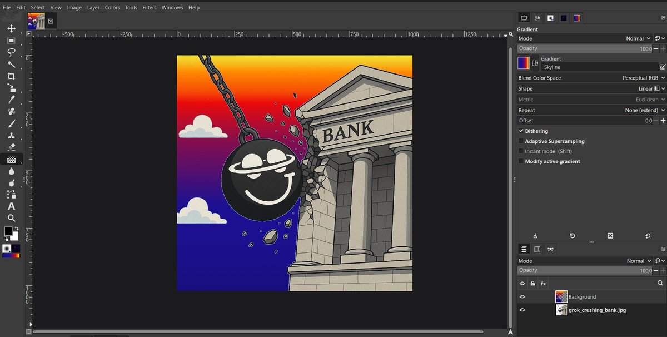
Task: Choose the Blur/Sharpen droplet tool
Action: (11, 171)
